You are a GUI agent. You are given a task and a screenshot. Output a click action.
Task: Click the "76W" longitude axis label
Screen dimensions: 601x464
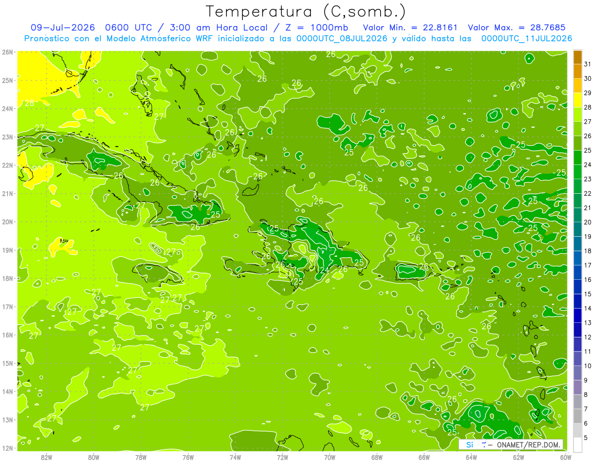188,457
